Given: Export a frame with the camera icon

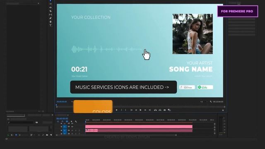Looking at the screenshot, I should [x=165, y=110].
